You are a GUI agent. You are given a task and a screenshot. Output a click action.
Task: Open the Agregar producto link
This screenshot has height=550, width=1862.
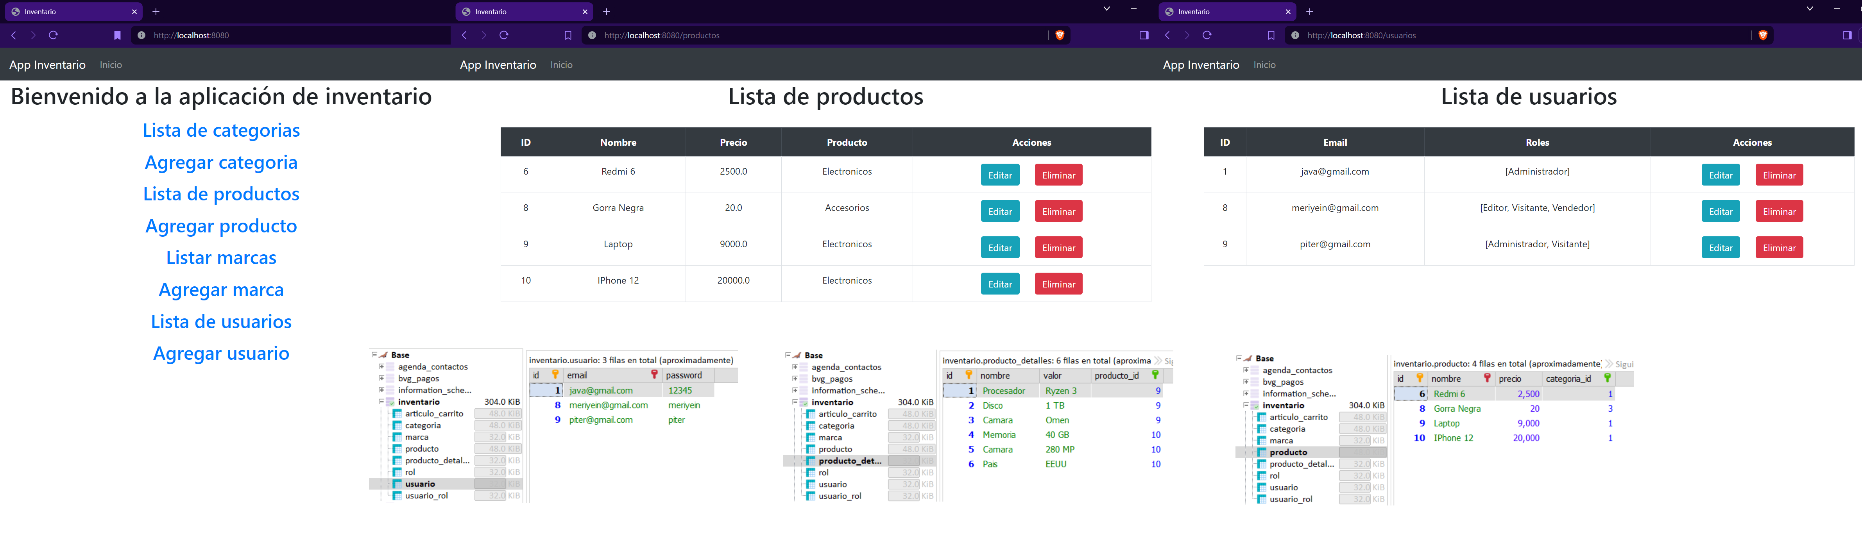click(x=221, y=226)
